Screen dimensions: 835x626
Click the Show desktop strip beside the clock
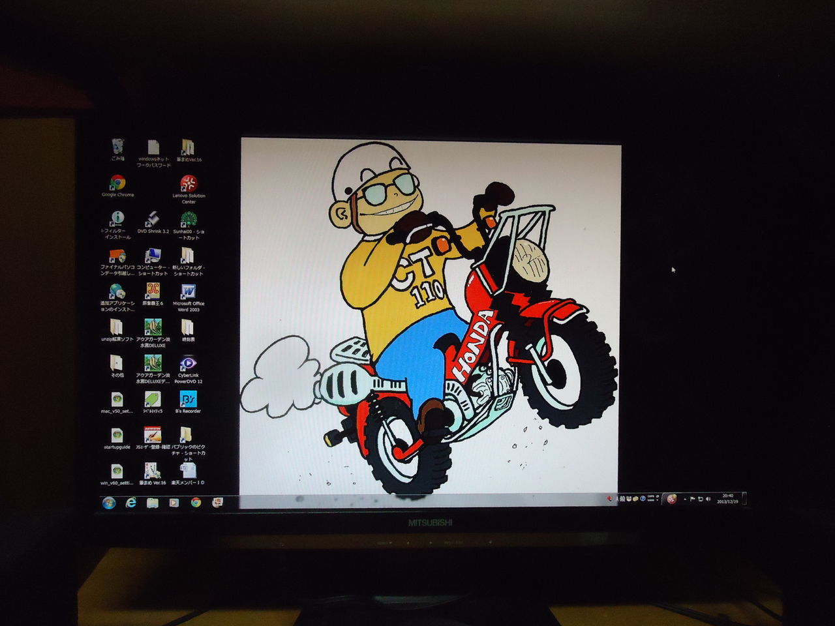coord(743,499)
